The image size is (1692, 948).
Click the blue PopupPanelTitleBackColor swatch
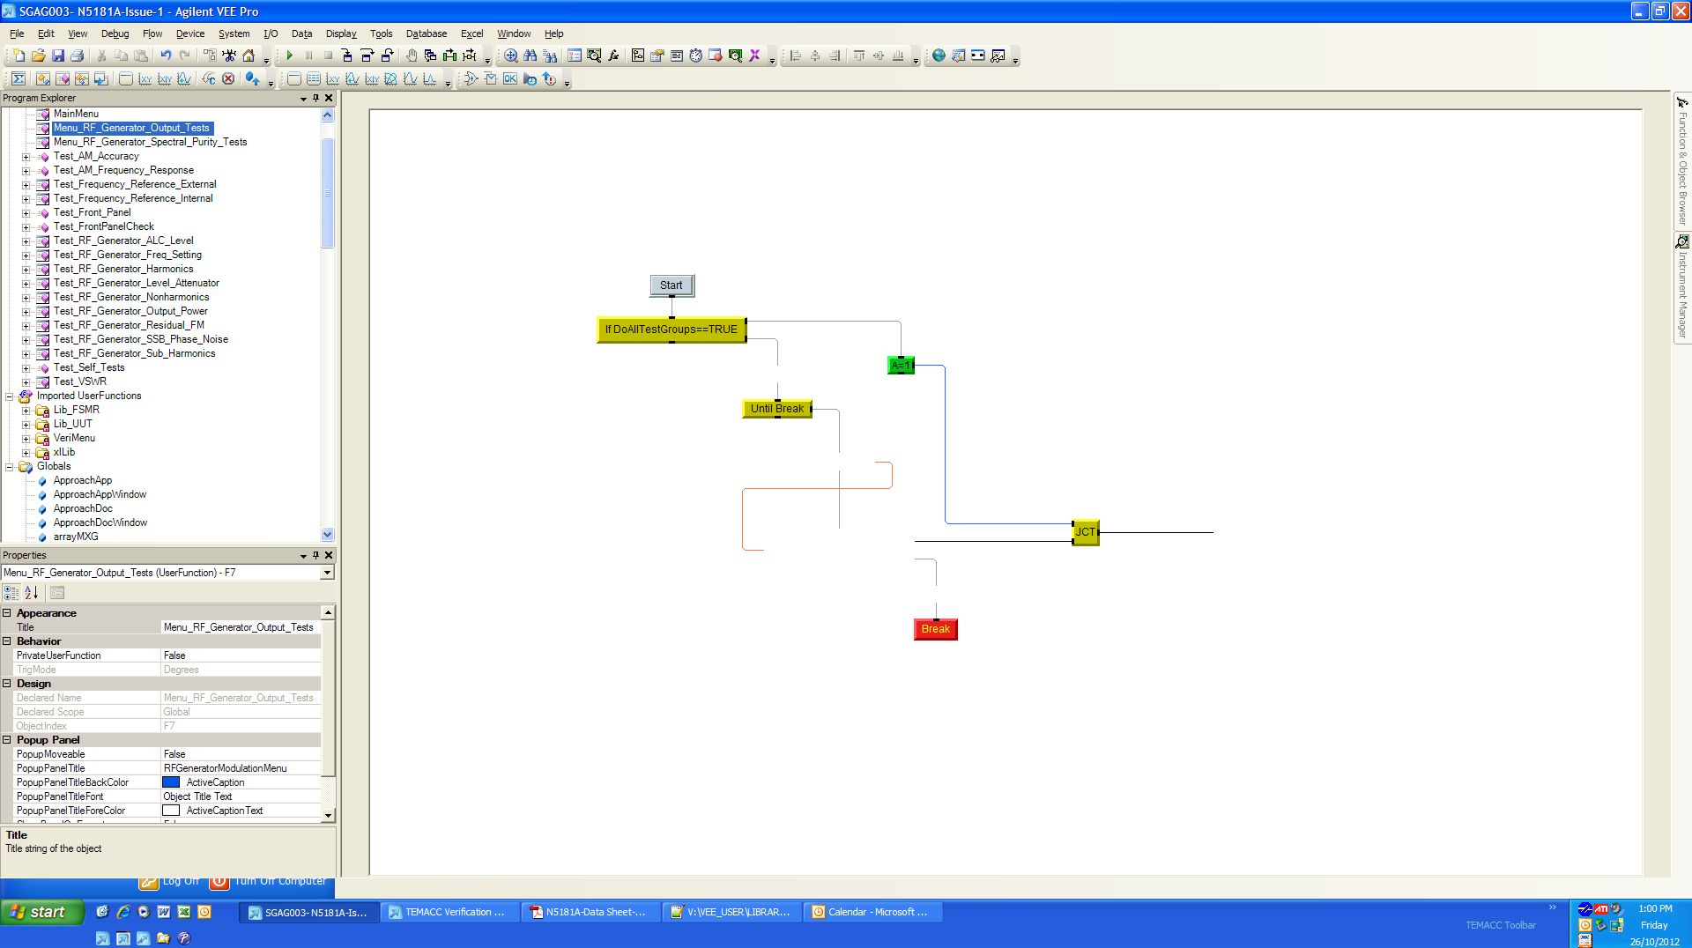[171, 782]
